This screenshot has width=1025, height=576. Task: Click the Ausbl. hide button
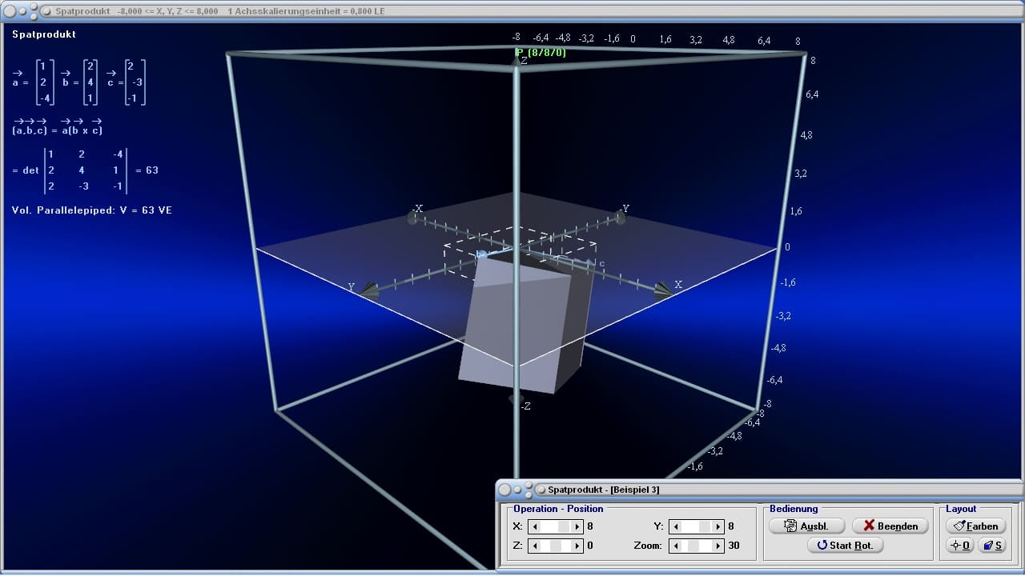[x=807, y=526]
